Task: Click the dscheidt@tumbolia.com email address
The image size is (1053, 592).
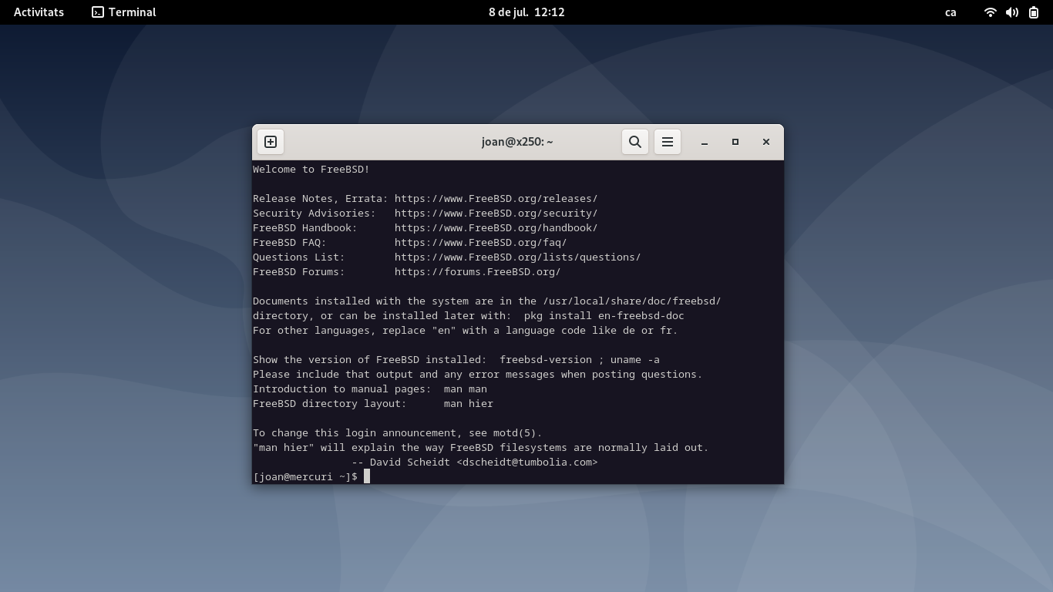Action: tap(526, 462)
